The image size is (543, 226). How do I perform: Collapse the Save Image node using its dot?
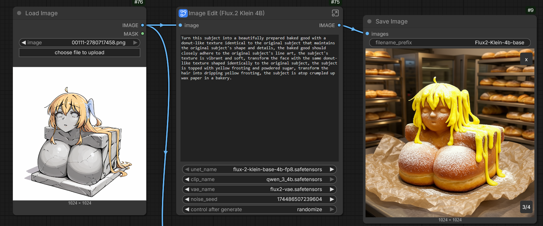pyautogui.click(x=369, y=21)
